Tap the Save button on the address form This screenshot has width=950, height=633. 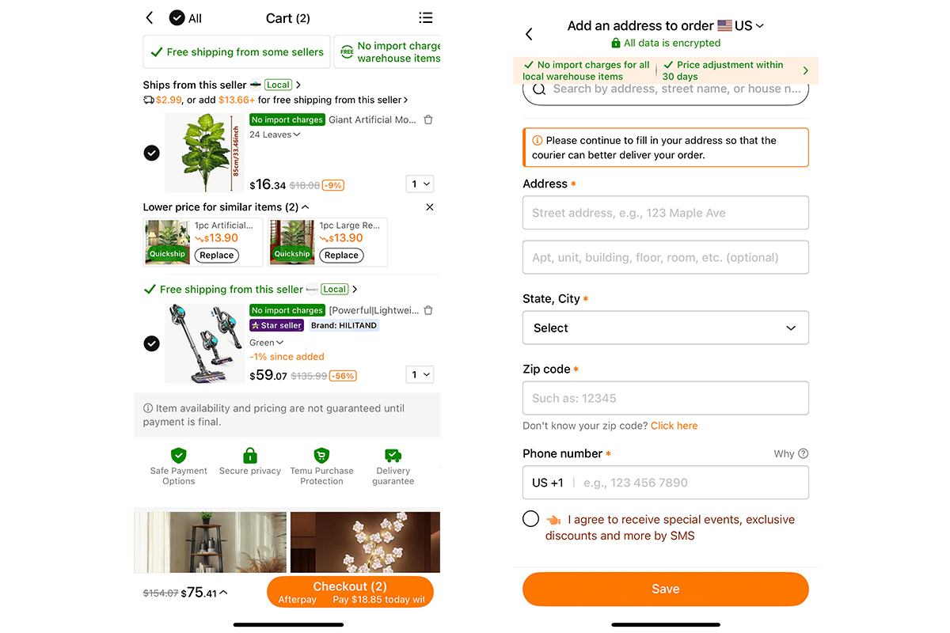(665, 589)
